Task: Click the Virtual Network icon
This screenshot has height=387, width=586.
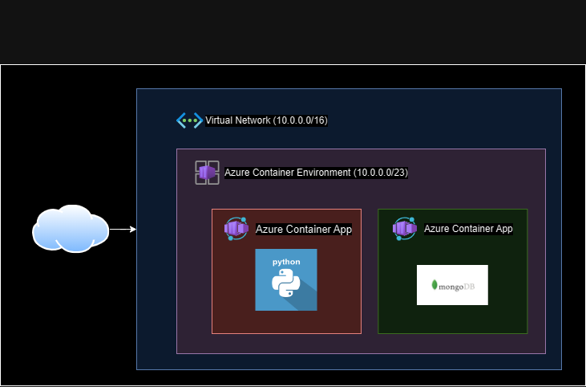Action: [189, 120]
